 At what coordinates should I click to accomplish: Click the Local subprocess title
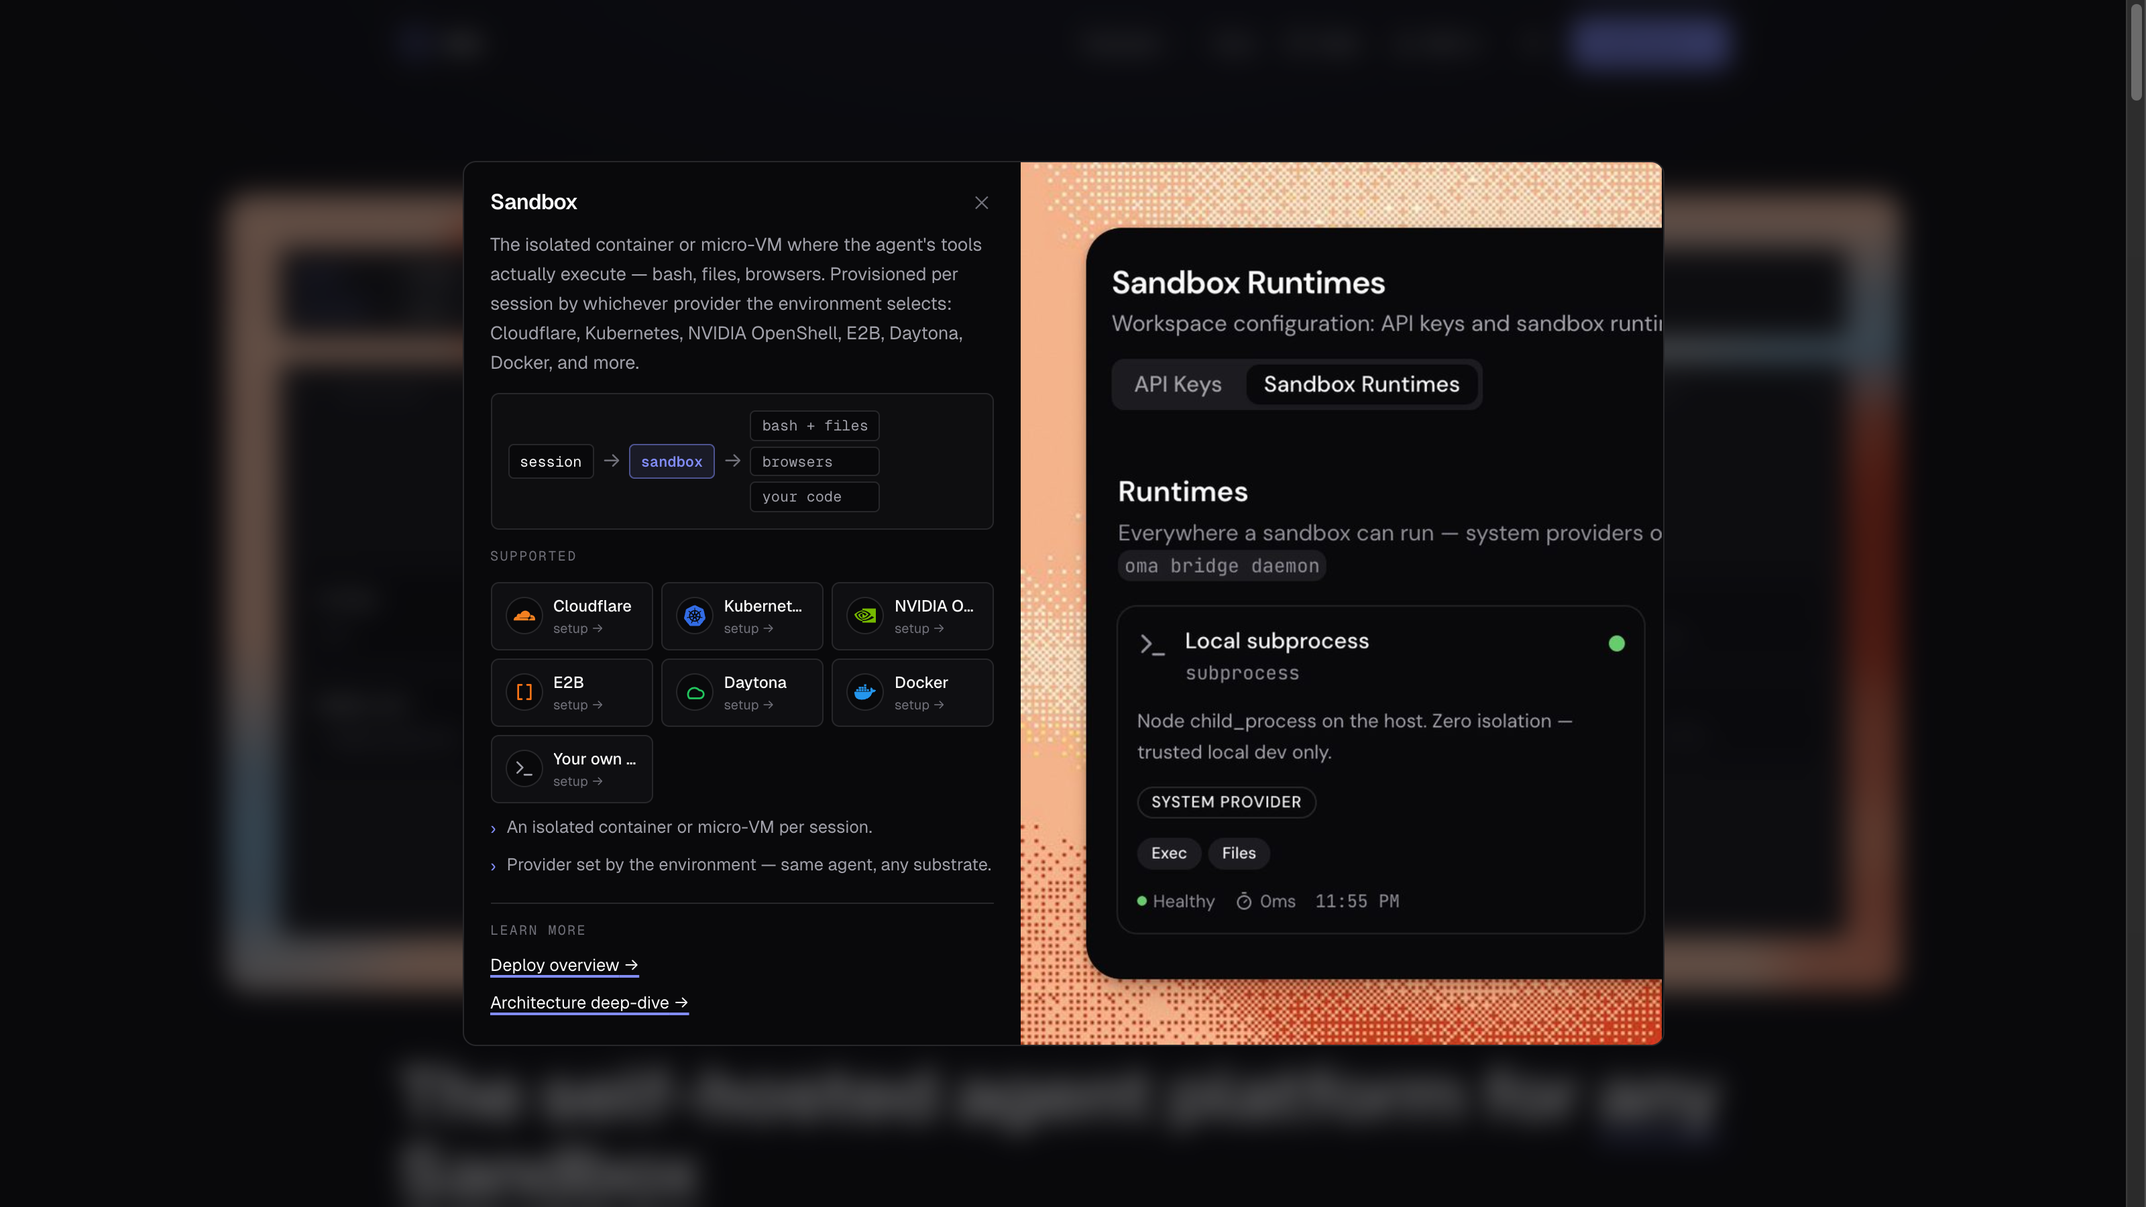tap(1277, 640)
